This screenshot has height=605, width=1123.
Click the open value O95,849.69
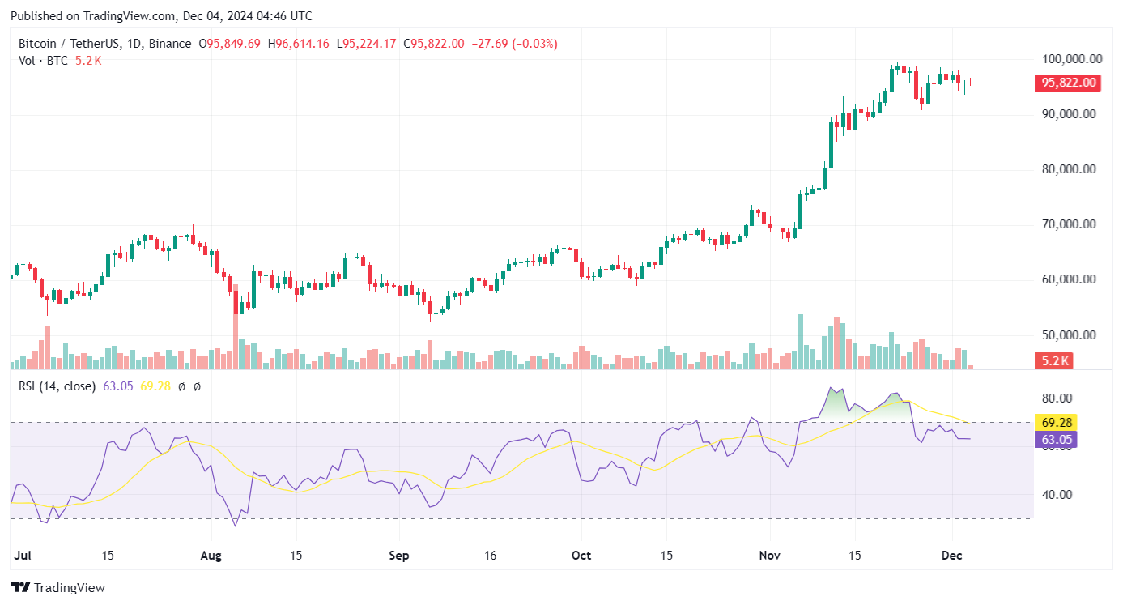[x=230, y=44]
